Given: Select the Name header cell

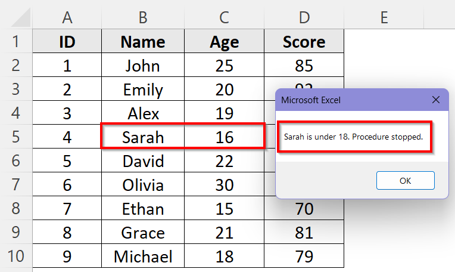Looking at the screenshot, I should (142, 42).
